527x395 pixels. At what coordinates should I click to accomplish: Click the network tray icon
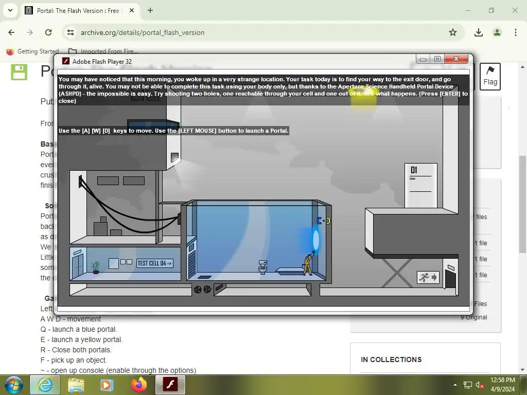coord(467,385)
